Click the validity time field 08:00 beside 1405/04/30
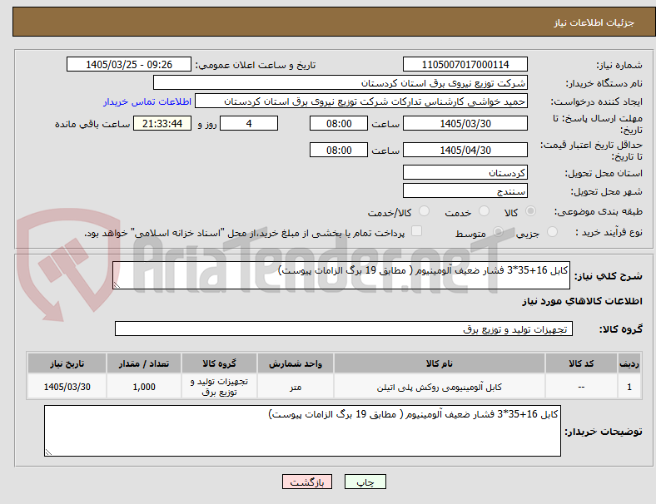This screenshot has height=504, width=656. pos(339,150)
